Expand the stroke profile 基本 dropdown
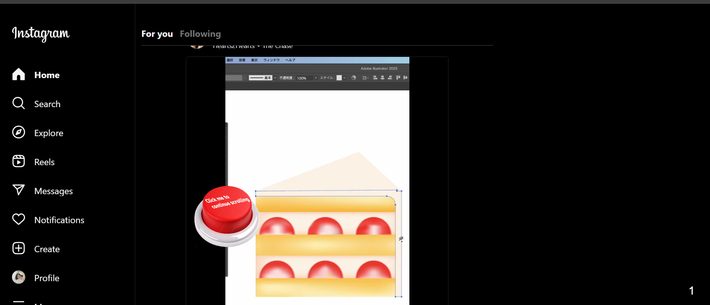710x305 pixels. tap(275, 78)
